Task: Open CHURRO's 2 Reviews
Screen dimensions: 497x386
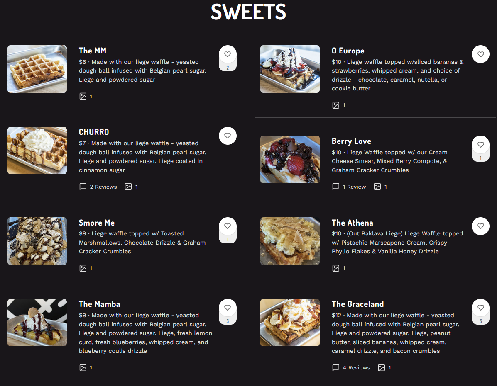Action: 98,187
